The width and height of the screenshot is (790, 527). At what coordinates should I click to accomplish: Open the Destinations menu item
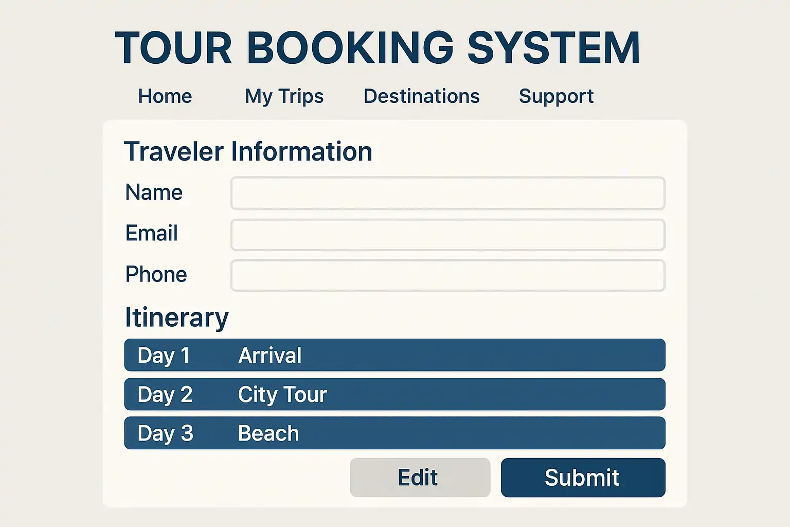pos(421,96)
